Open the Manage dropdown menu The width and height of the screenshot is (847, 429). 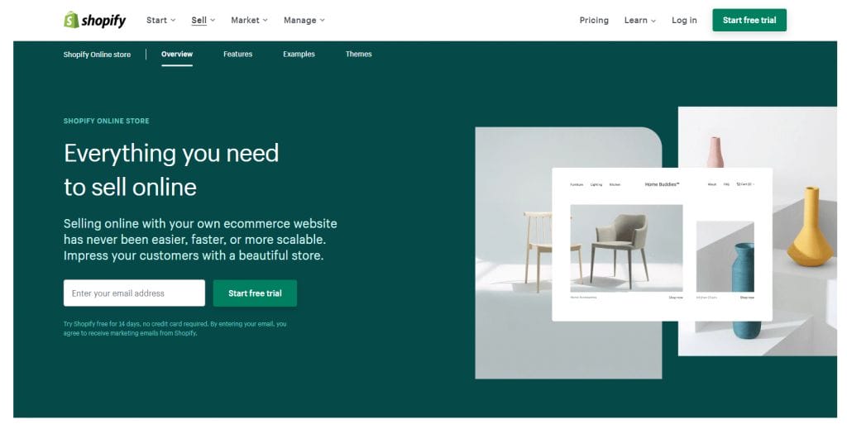tap(304, 20)
